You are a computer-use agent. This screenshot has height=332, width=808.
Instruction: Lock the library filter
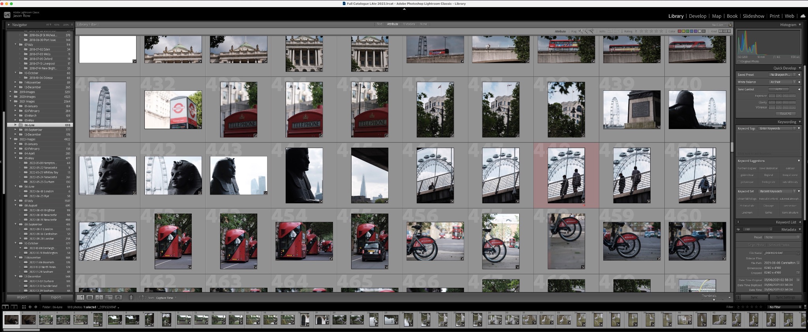tap(730, 24)
